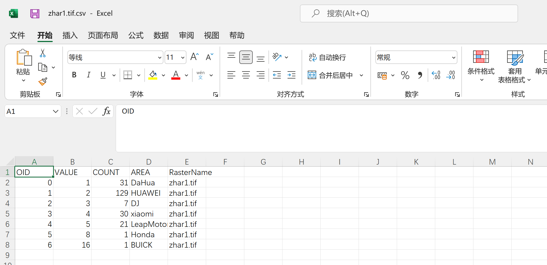Open merge options dropdown arrow
The width and height of the screenshot is (547, 265).
coord(361,75)
